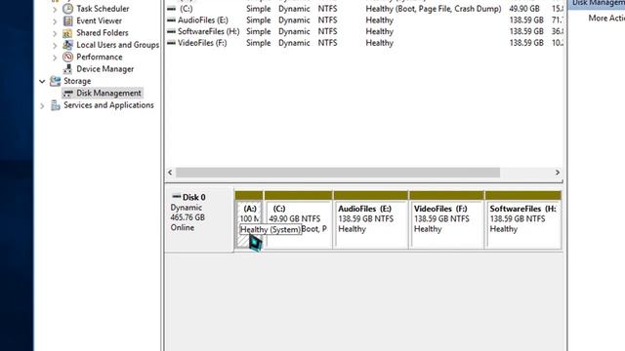
Task: Select Task Scheduler in the tree
Action: pyautogui.click(x=103, y=9)
